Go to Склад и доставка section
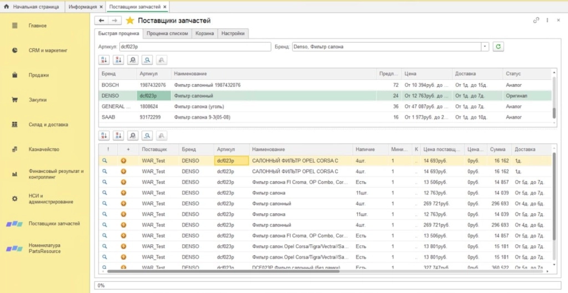Viewport: 568px width, 293px height. 48,125
